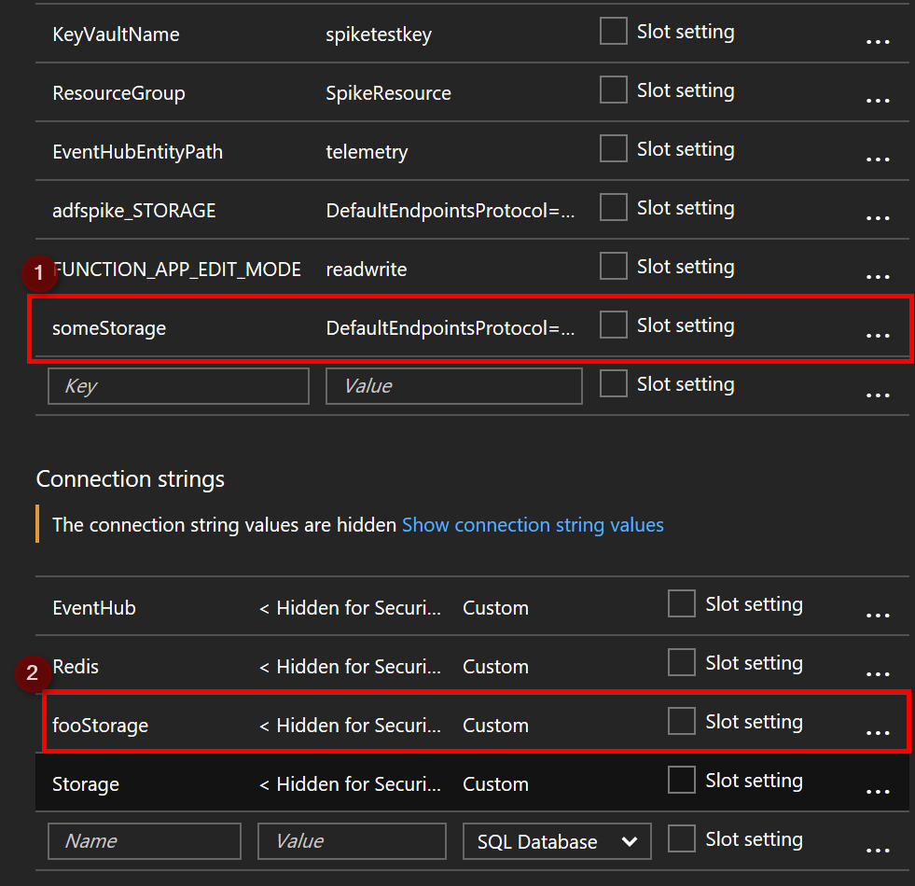Open the ellipsis menu for adfspike_STORAGE row
The image size is (915, 886).
(878, 218)
